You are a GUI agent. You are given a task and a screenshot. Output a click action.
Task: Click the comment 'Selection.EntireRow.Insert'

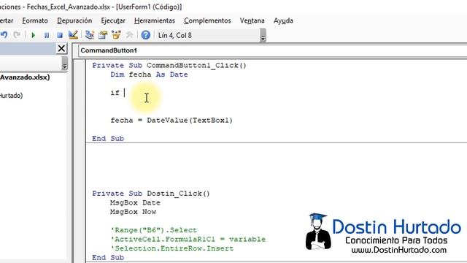pos(172,248)
